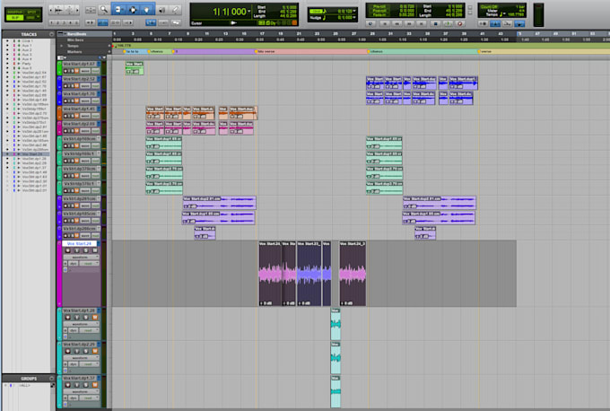This screenshot has height=411, width=610.
Task: Expand the Tempo ruler
Action: (61, 46)
